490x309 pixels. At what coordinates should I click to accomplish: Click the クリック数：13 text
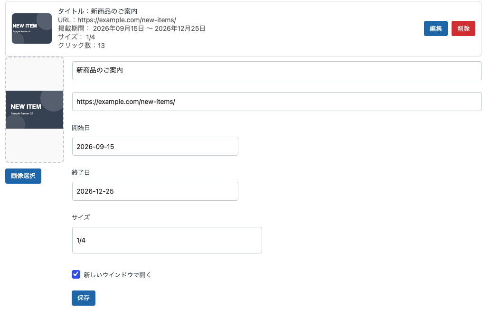click(x=81, y=45)
